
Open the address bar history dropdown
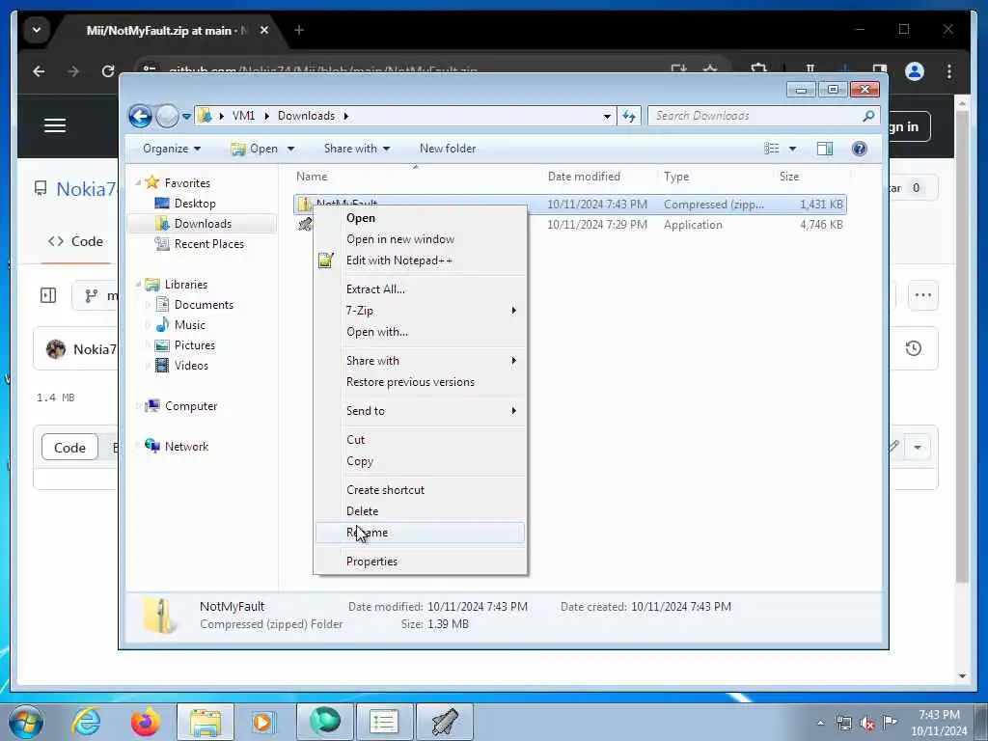607,116
